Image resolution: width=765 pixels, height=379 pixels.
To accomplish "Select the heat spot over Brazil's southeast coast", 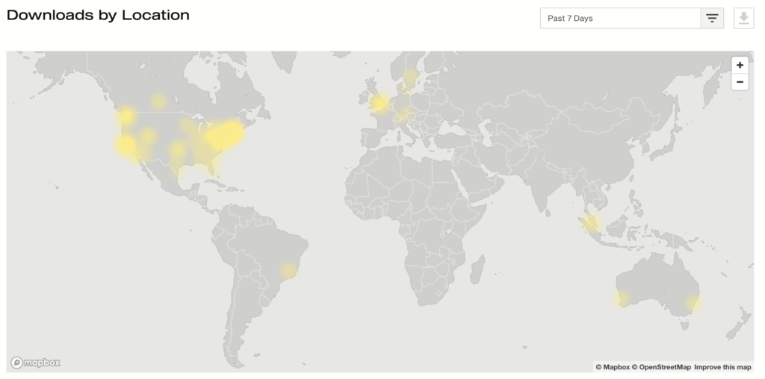I will [x=289, y=270].
